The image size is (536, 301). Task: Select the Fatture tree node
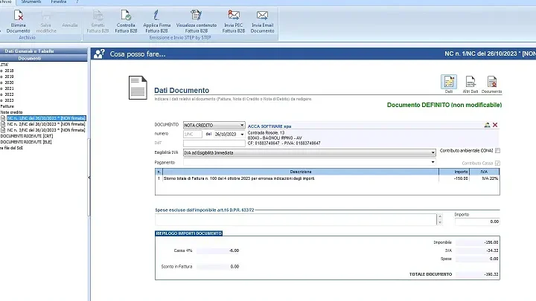7,106
